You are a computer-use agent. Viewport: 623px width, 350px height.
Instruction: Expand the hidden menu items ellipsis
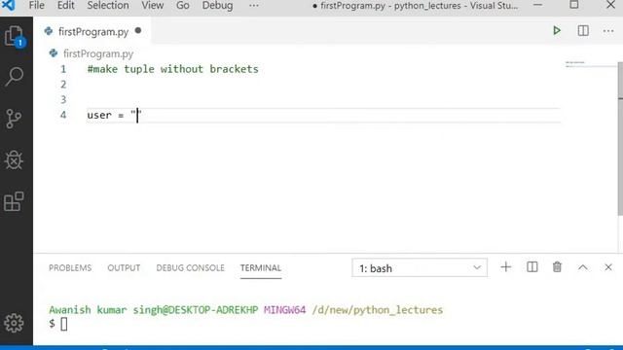click(x=253, y=6)
